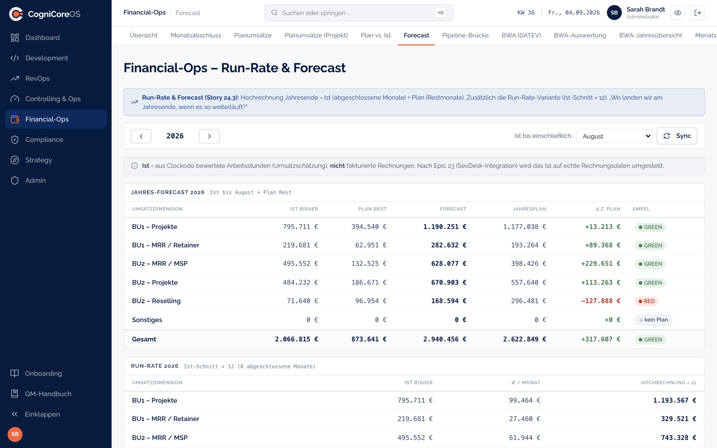
Task: Click GREEN badge in BU1 – Projekte row
Action: point(650,227)
